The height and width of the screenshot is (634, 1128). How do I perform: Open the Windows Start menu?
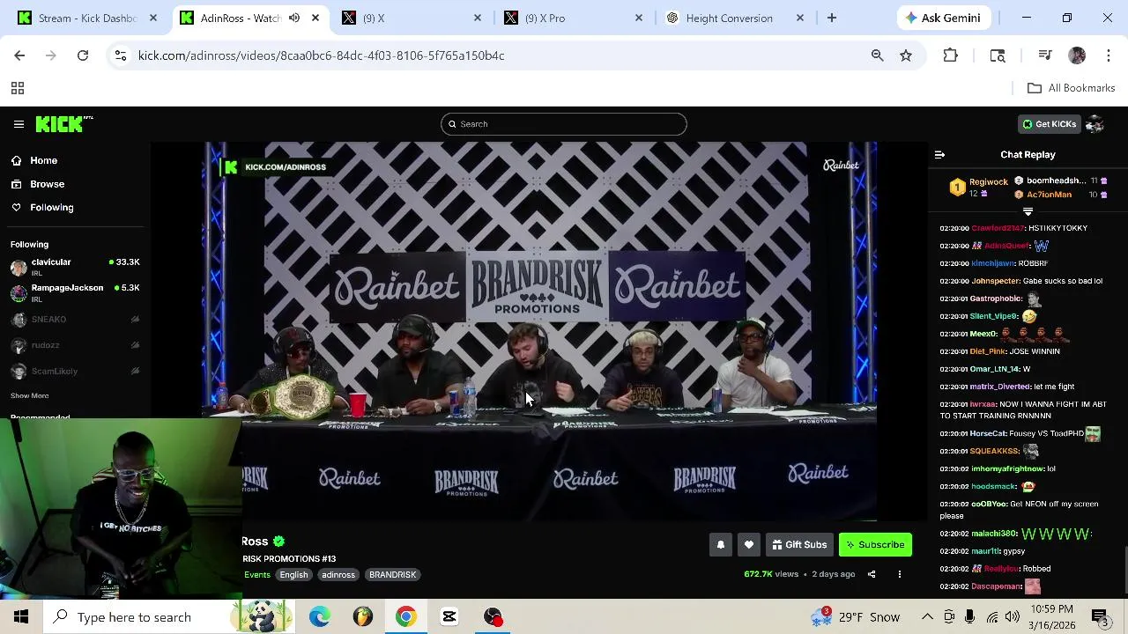coord(21,617)
